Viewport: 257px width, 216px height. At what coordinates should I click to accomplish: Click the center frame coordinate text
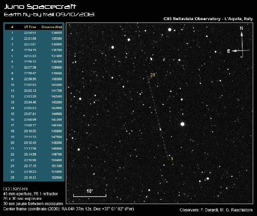pyautogui.click(x=68, y=208)
